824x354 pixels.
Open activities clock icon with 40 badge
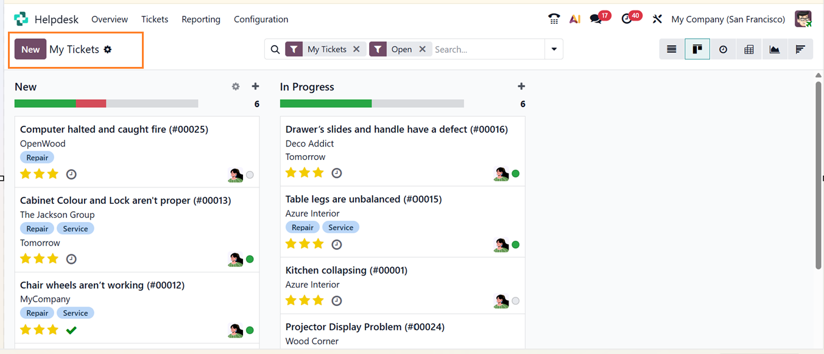pos(627,19)
